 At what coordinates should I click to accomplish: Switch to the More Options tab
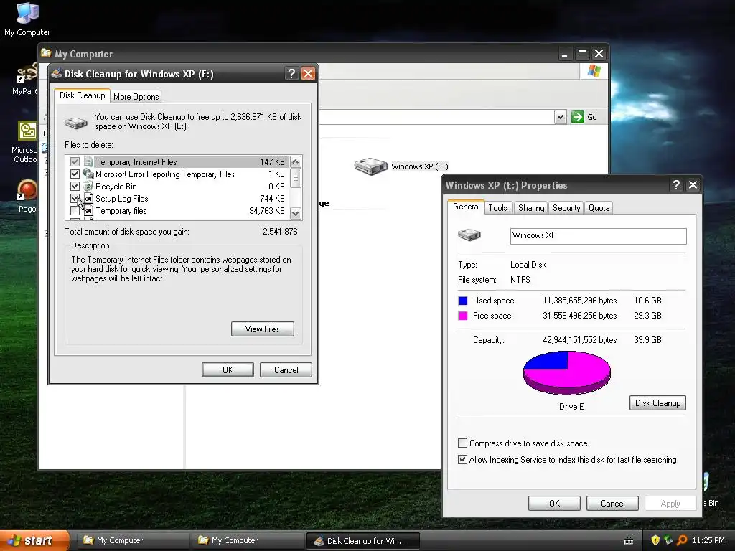point(136,97)
